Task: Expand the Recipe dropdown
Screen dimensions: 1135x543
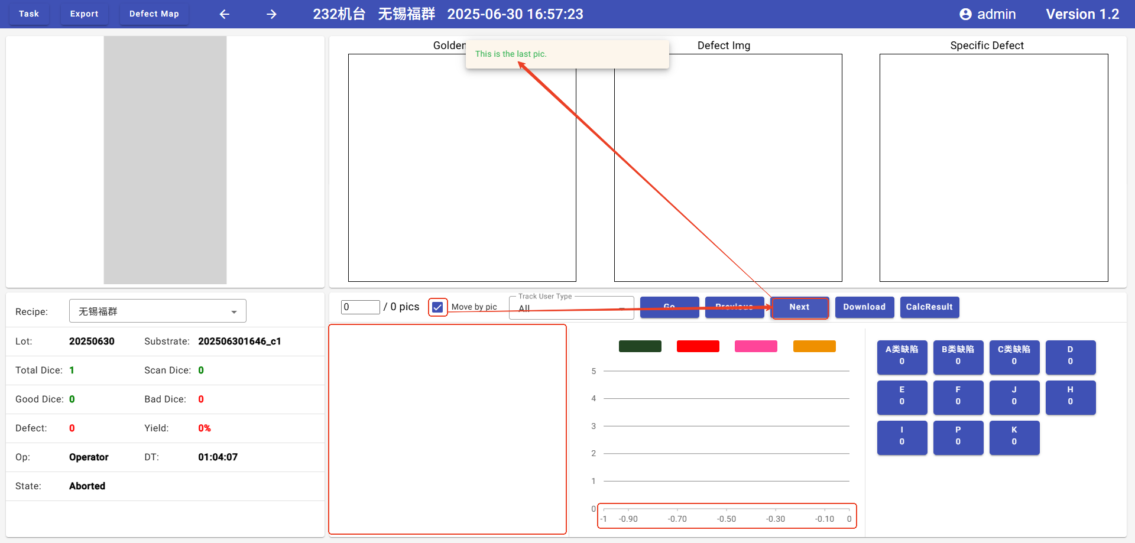Action: (x=158, y=311)
